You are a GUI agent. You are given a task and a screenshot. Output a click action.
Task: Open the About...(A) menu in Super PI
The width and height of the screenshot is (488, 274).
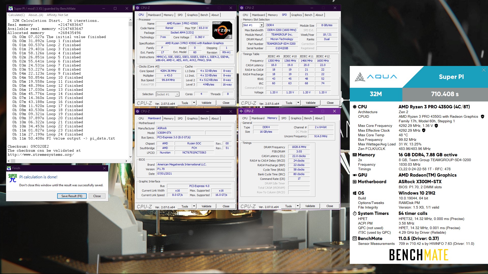(36, 15)
